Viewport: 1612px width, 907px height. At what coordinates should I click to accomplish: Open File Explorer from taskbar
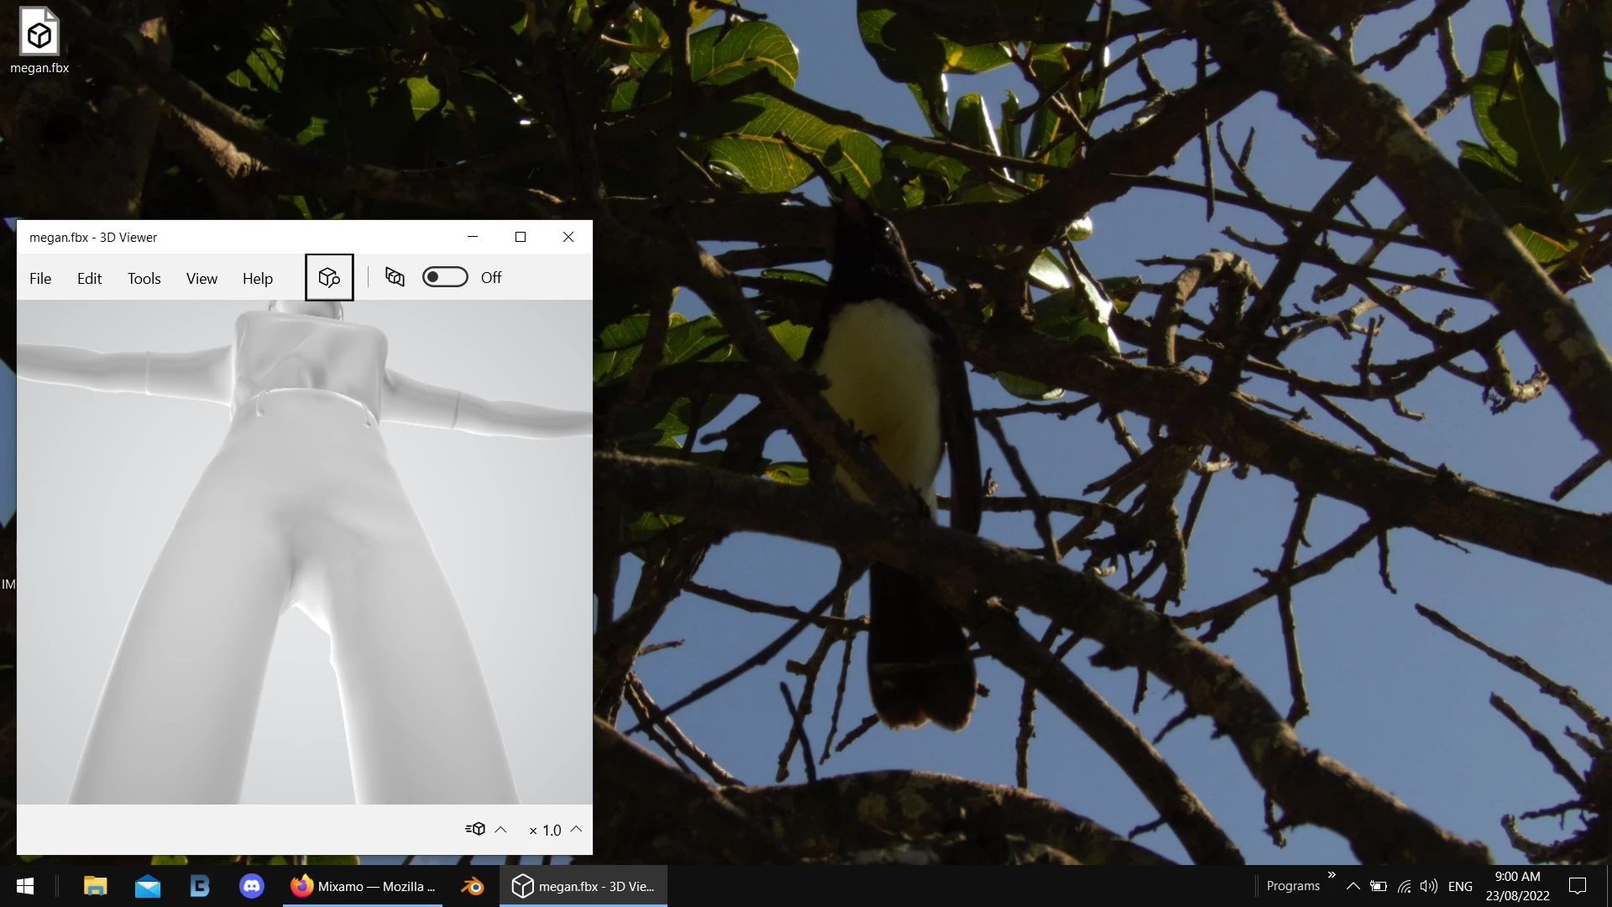click(96, 886)
